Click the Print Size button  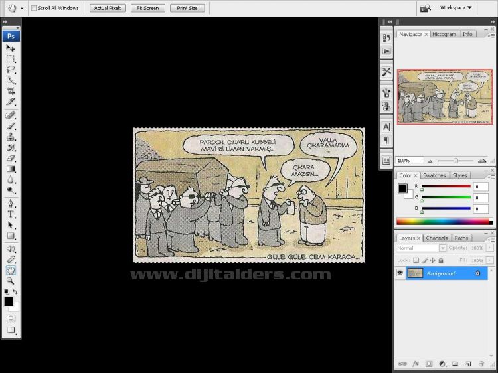coord(187,8)
